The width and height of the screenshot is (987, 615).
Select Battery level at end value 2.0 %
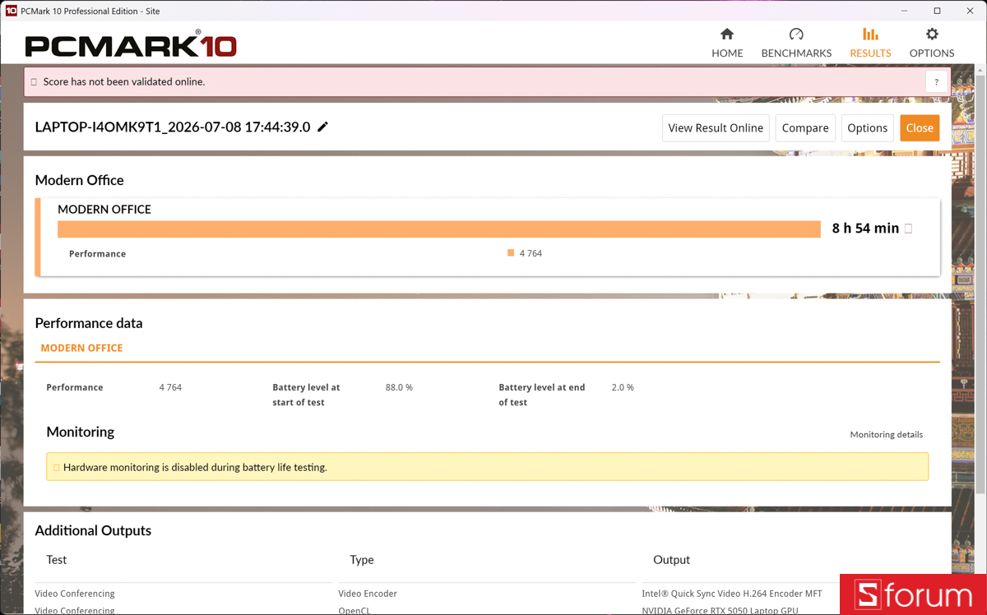623,387
